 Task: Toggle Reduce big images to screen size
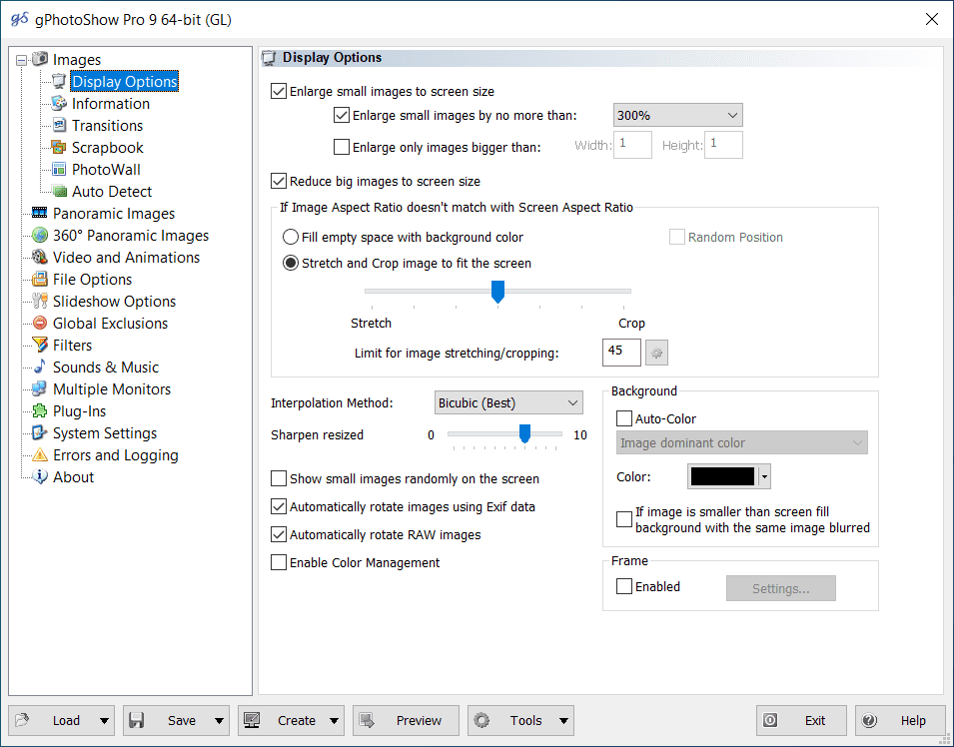pos(279,182)
